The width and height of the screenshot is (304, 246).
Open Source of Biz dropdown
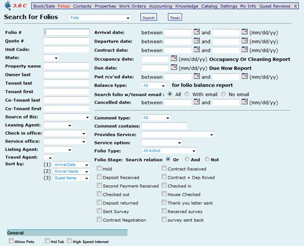[67, 117]
